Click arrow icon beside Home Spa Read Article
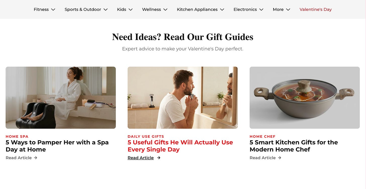 (35, 158)
